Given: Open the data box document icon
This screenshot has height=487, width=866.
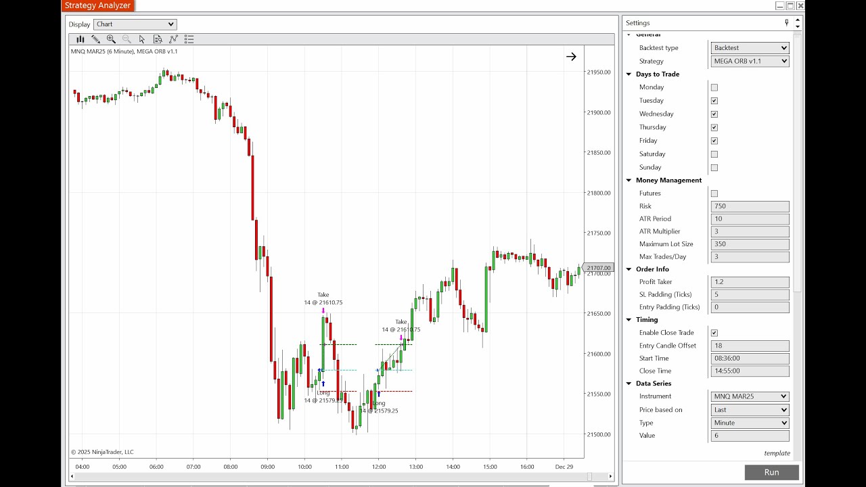Looking at the screenshot, I should (158, 39).
